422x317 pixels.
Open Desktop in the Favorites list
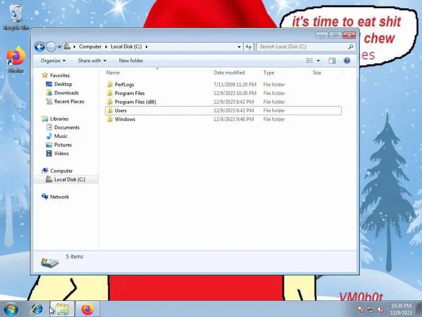point(63,84)
